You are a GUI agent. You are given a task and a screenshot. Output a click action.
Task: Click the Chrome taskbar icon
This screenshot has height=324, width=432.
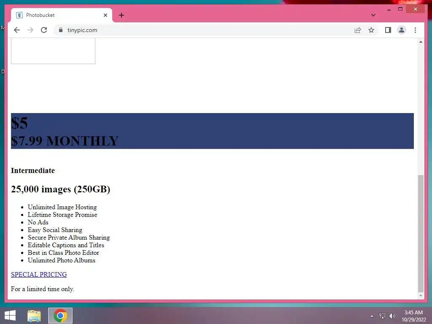click(x=60, y=316)
